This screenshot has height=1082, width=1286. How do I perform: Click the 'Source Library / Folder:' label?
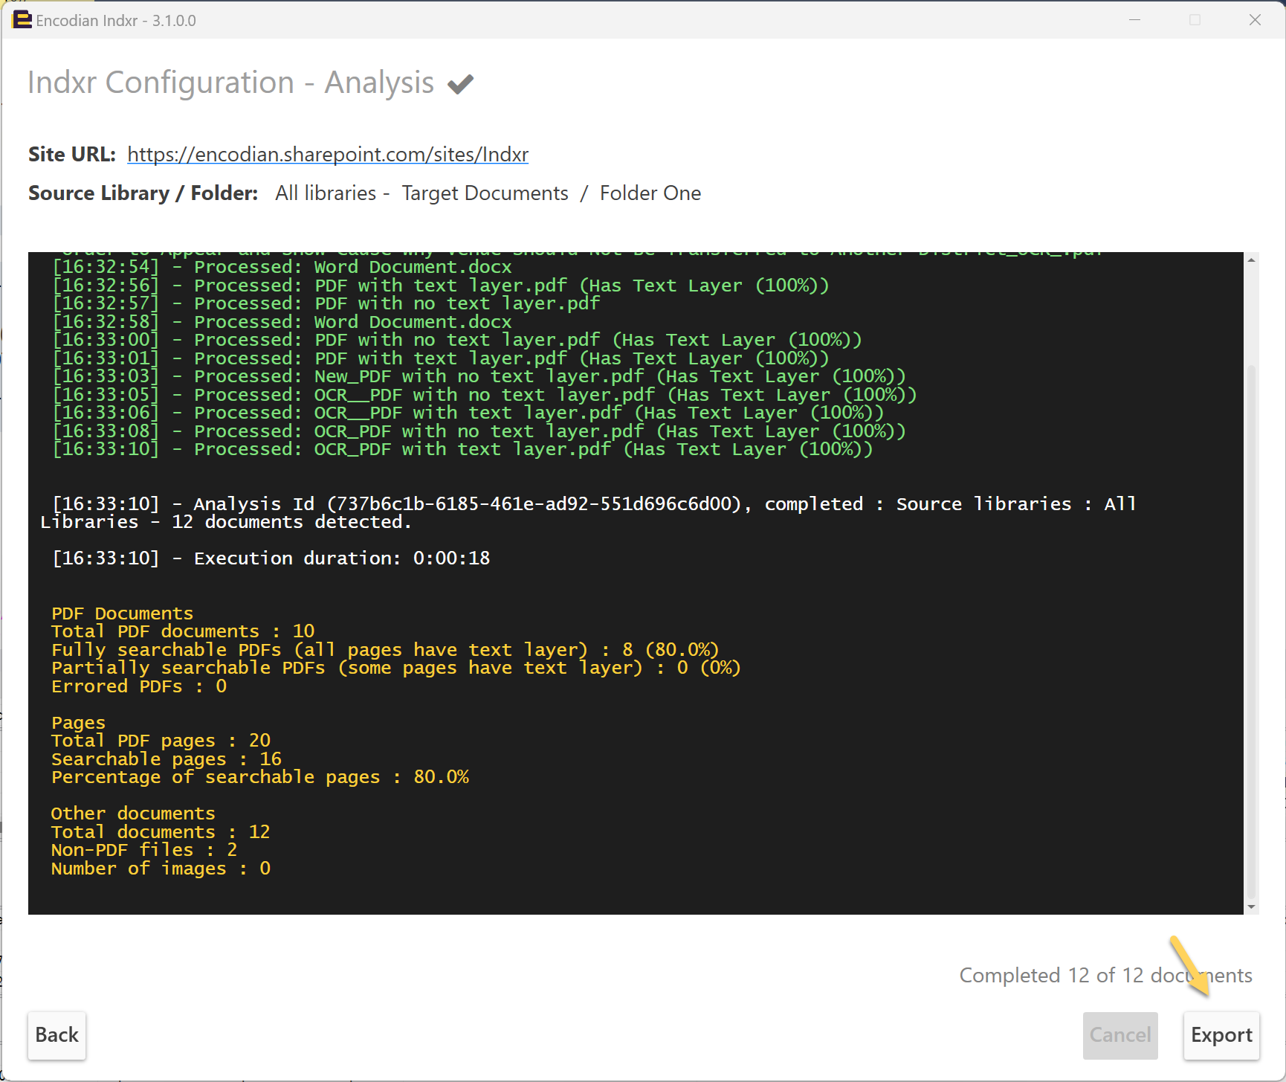[143, 193]
